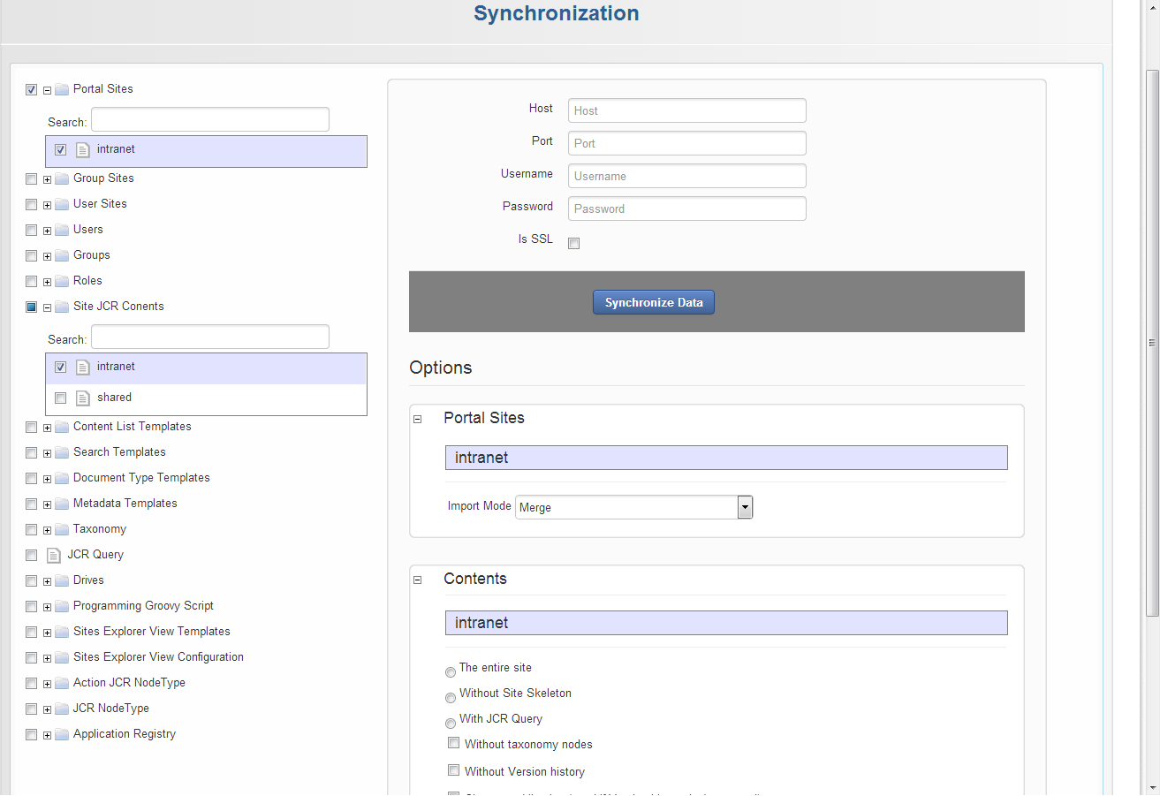Click the Host input field
The width and height of the screenshot is (1160, 796).
[686, 110]
